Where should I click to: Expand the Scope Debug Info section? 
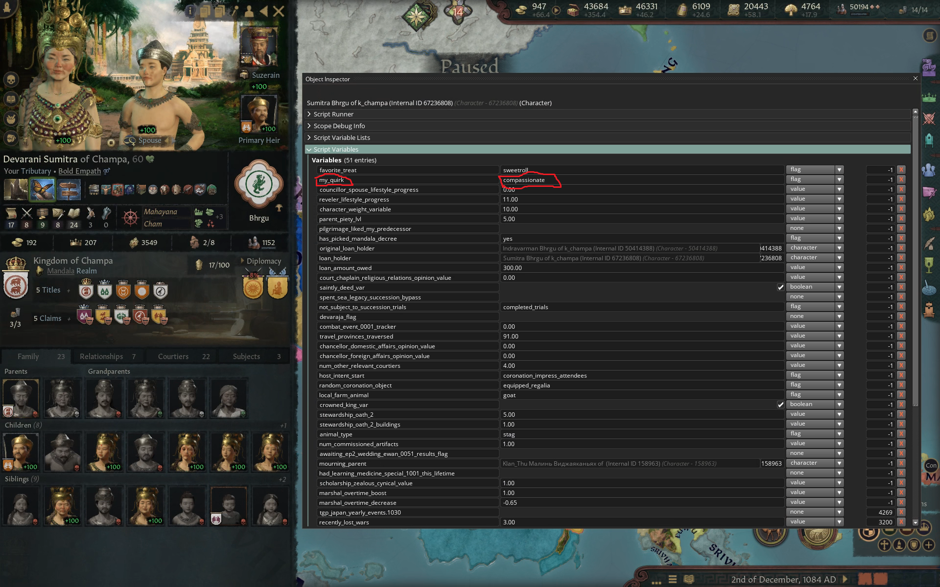point(339,126)
